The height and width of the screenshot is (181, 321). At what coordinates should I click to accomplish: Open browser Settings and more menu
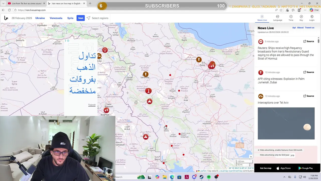[305, 10]
